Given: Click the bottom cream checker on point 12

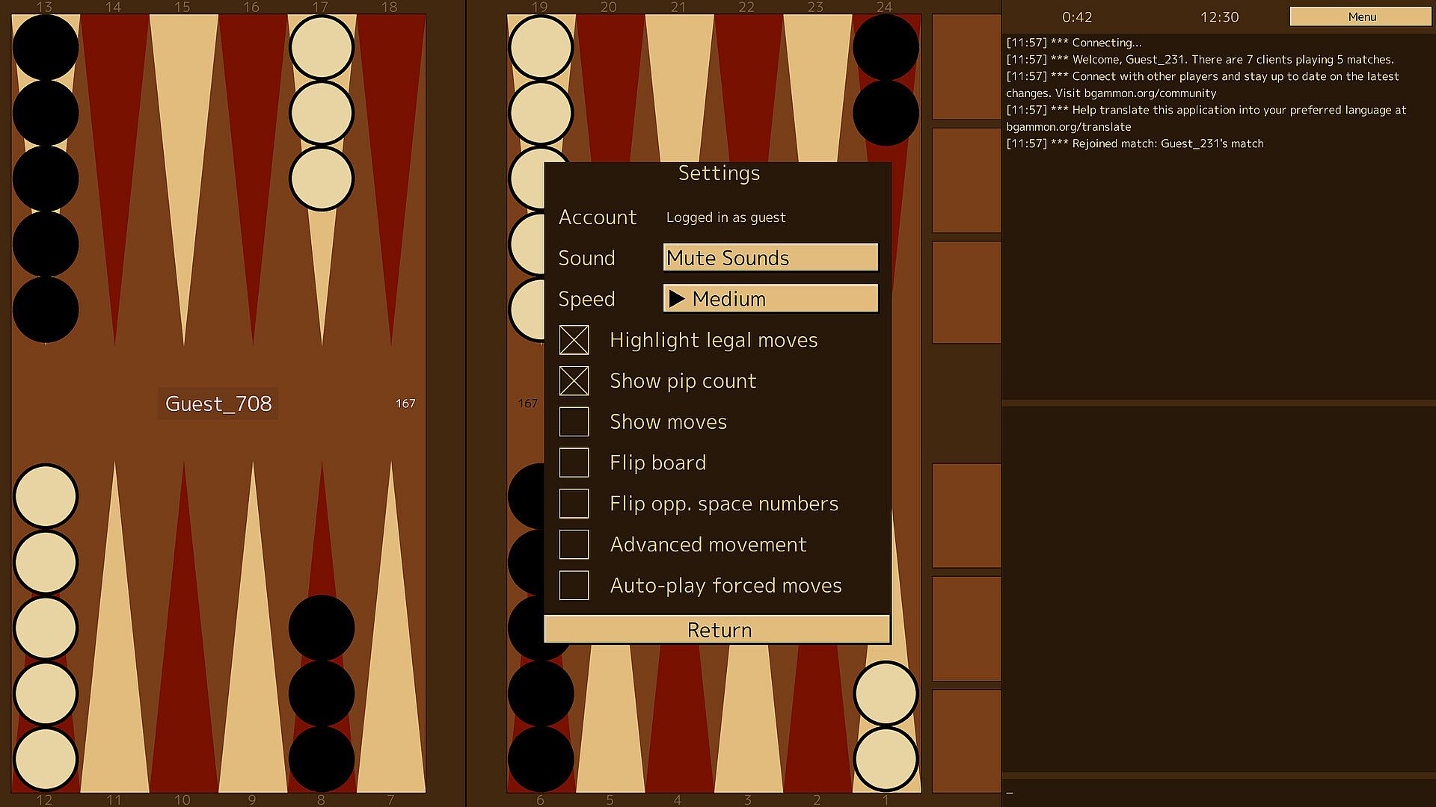Looking at the screenshot, I should click(46, 758).
